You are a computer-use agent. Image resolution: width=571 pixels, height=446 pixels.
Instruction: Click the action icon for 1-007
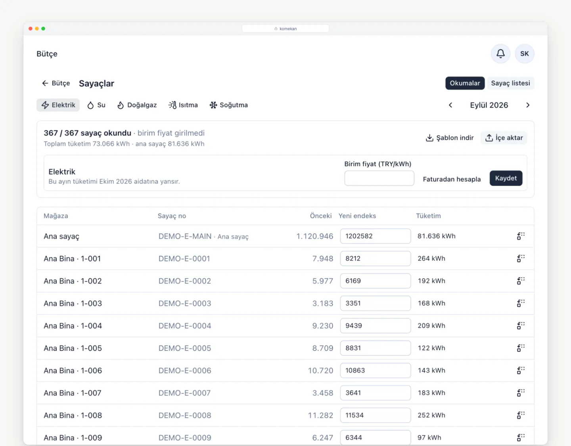[x=521, y=393]
